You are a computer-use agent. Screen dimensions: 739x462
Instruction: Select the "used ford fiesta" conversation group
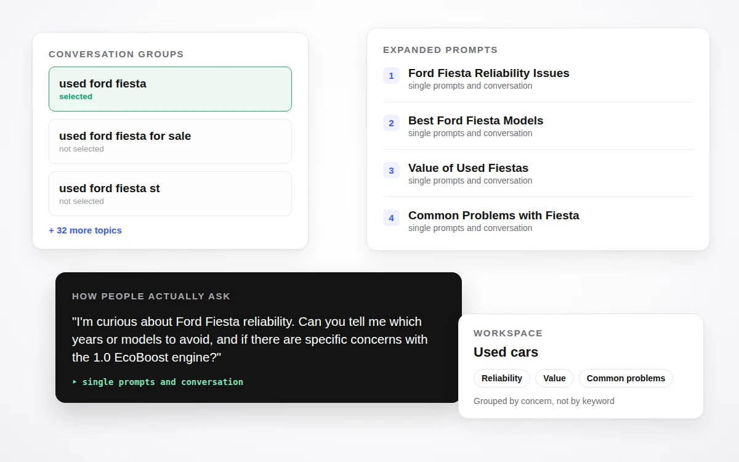click(x=170, y=89)
